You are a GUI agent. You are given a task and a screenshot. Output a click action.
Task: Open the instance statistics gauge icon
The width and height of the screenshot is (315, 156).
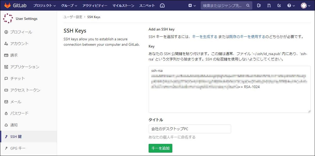tap(162, 5)
